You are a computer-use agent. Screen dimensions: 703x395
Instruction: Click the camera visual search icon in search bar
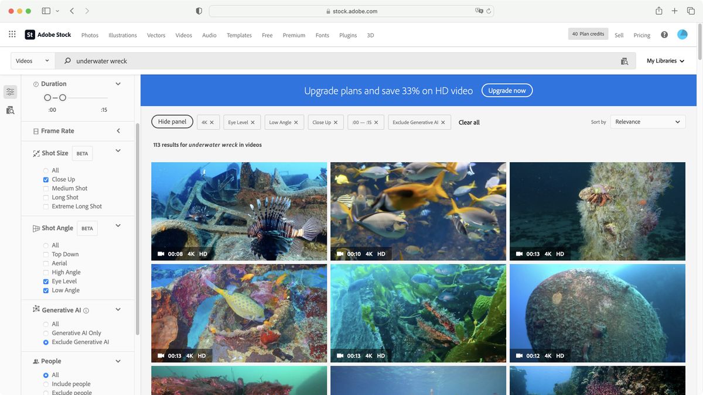(x=624, y=60)
